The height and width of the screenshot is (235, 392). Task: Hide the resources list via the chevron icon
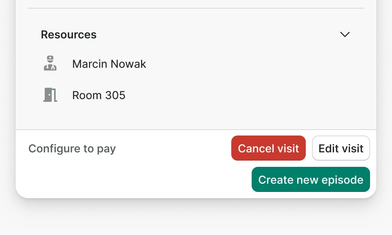pyautogui.click(x=345, y=34)
